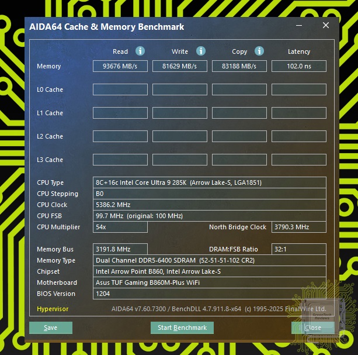Click Start Benchmark button
This screenshot has height=355, width=358.
pos(182,328)
